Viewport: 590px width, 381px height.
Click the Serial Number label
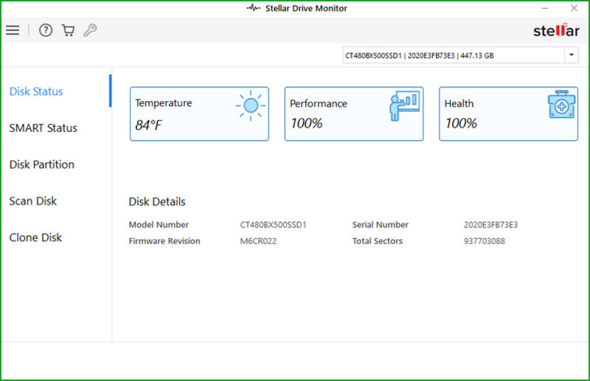click(x=380, y=225)
